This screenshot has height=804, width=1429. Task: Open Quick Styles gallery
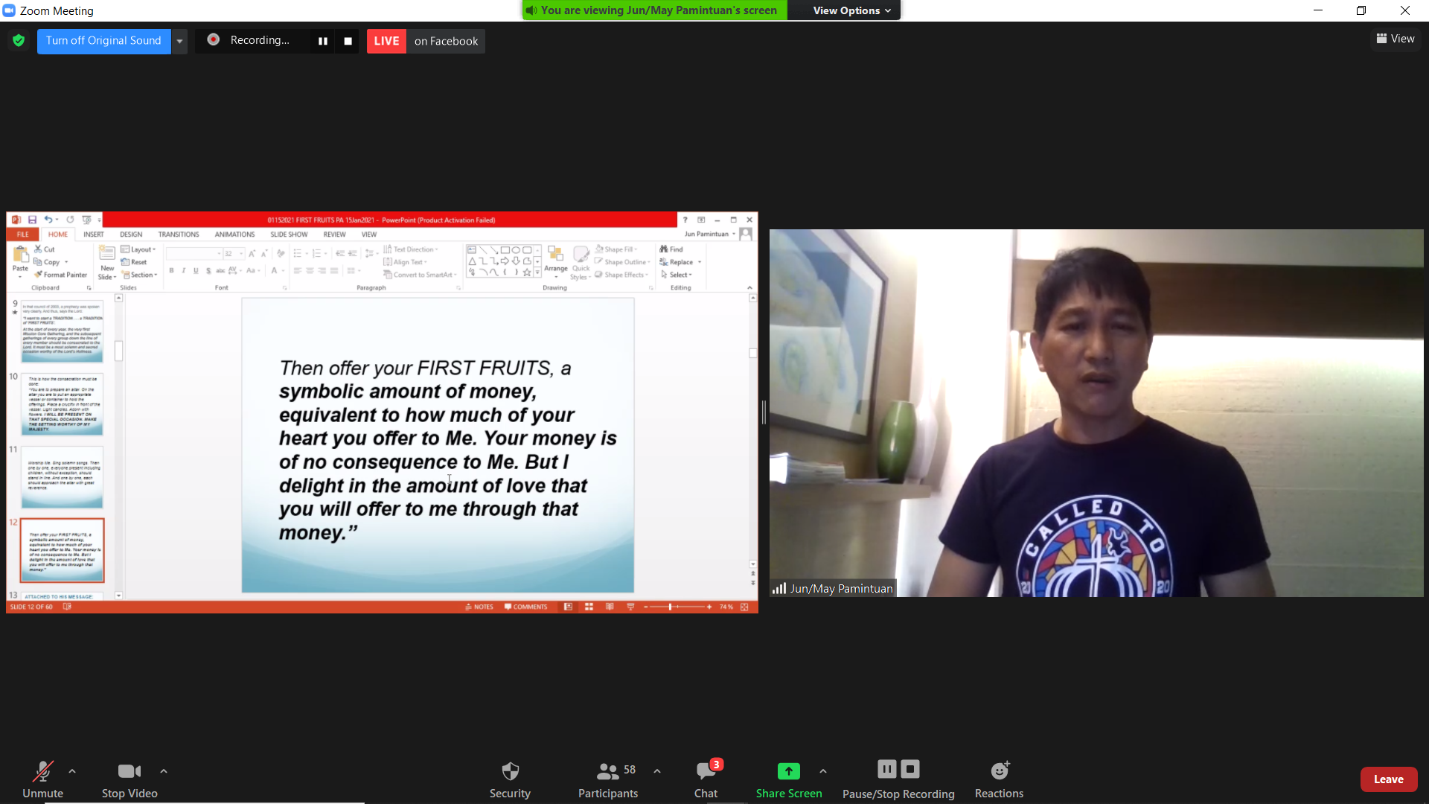coord(581,262)
